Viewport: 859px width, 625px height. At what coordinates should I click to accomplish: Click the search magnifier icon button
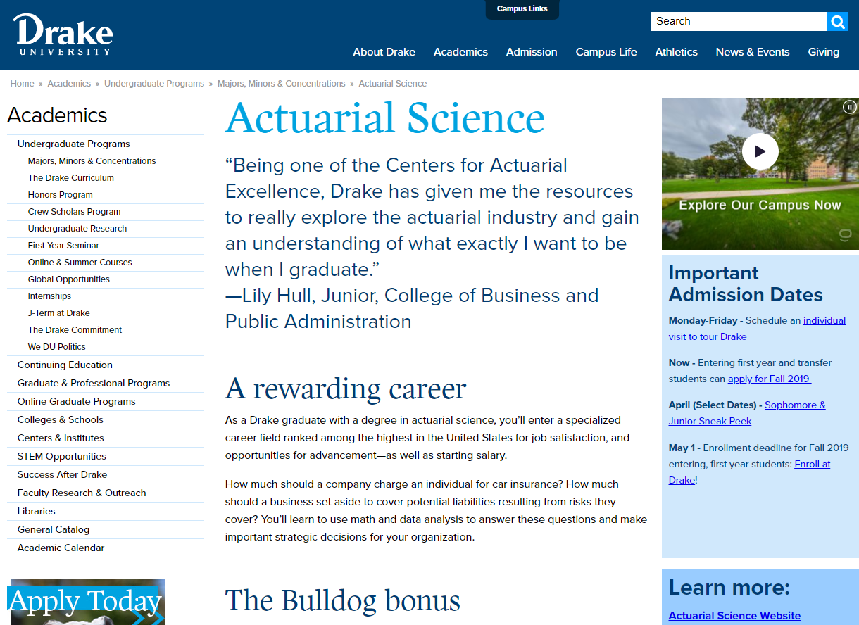[x=837, y=22]
